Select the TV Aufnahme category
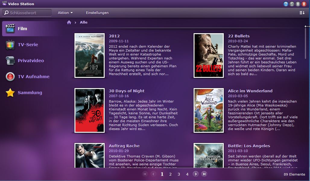 [x=32, y=77]
